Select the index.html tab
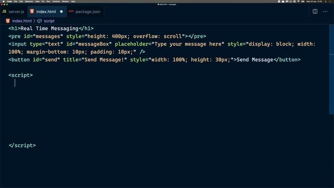 [x=47, y=11]
